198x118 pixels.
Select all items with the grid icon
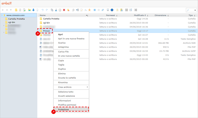[94, 10]
